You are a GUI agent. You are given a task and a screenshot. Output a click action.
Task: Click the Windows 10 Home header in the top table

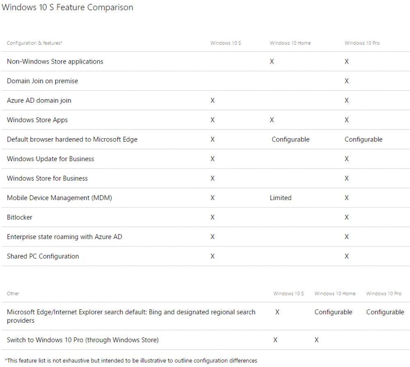point(290,43)
